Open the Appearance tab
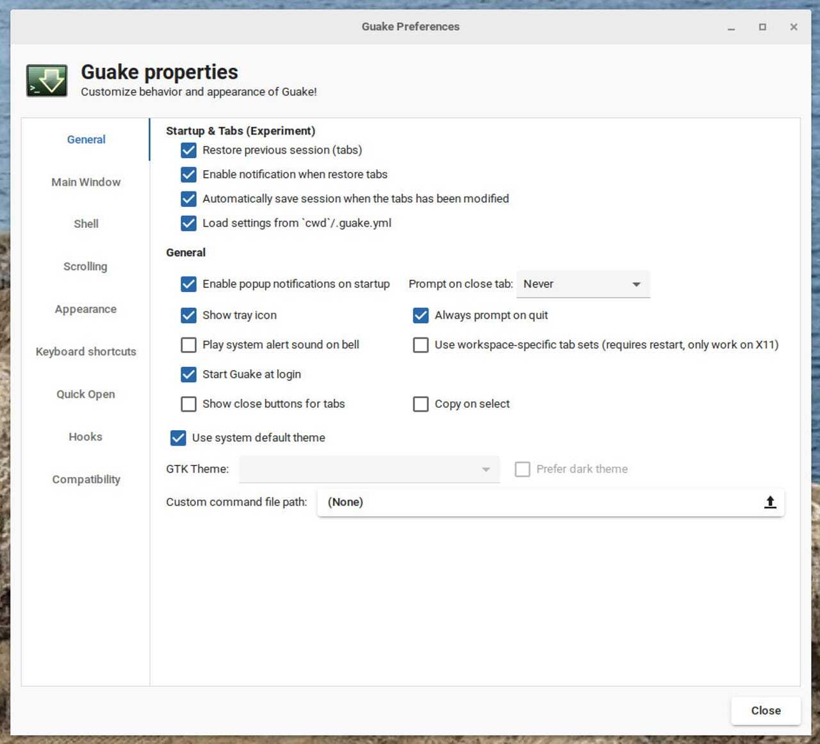The width and height of the screenshot is (820, 744). [86, 309]
